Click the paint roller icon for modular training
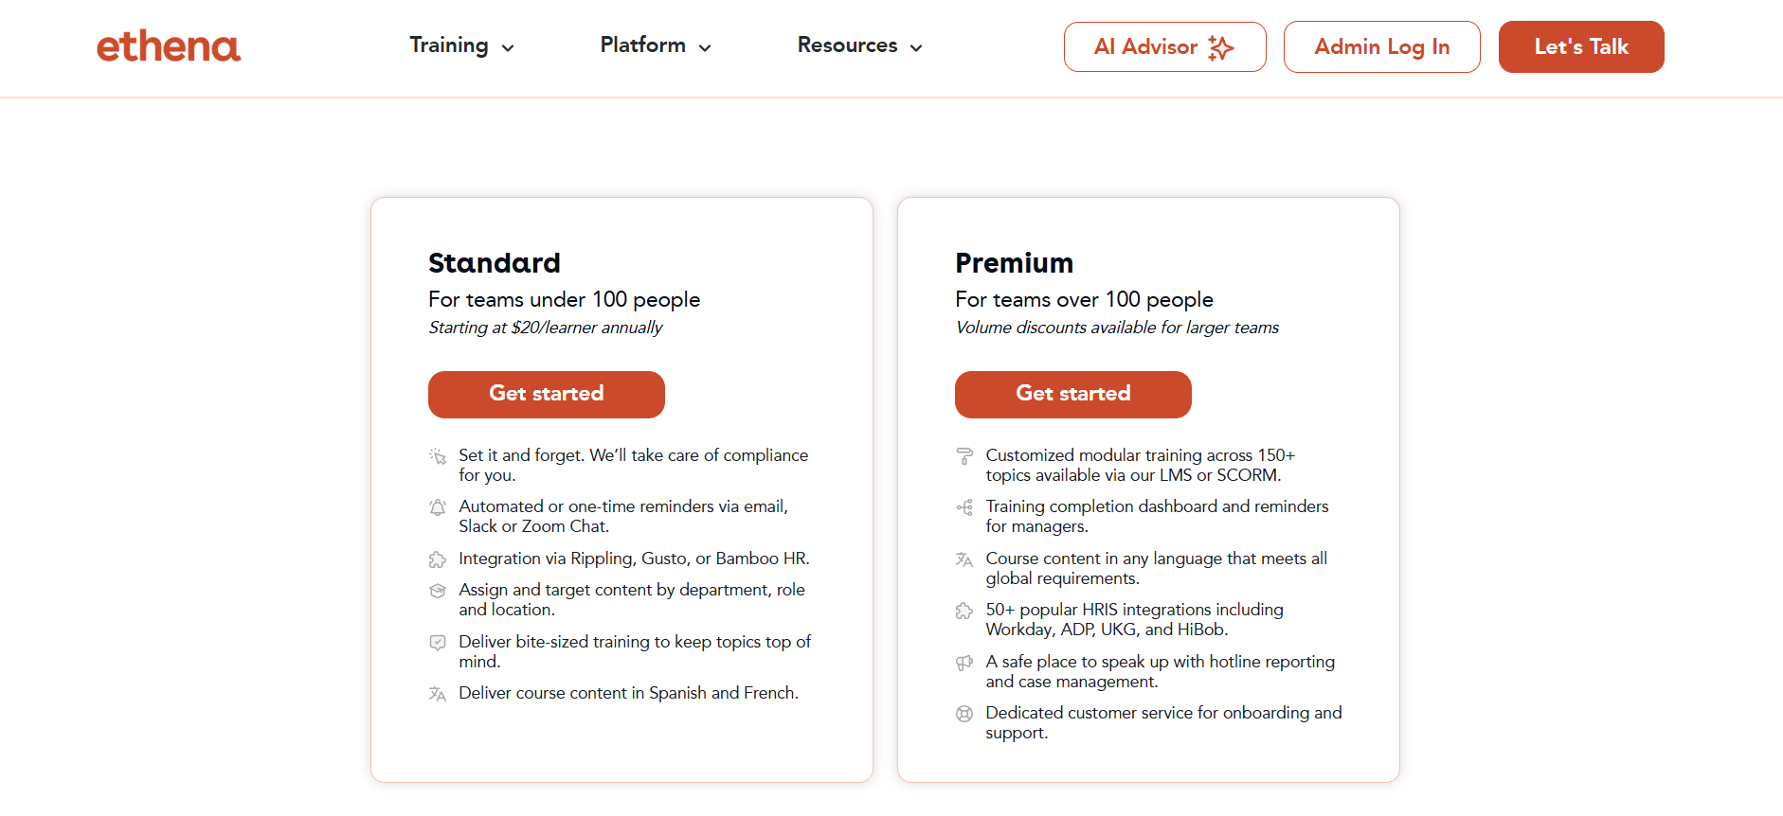 coord(964,456)
